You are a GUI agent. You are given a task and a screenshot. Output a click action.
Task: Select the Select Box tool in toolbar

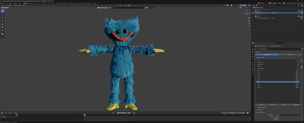[x=3, y=11]
